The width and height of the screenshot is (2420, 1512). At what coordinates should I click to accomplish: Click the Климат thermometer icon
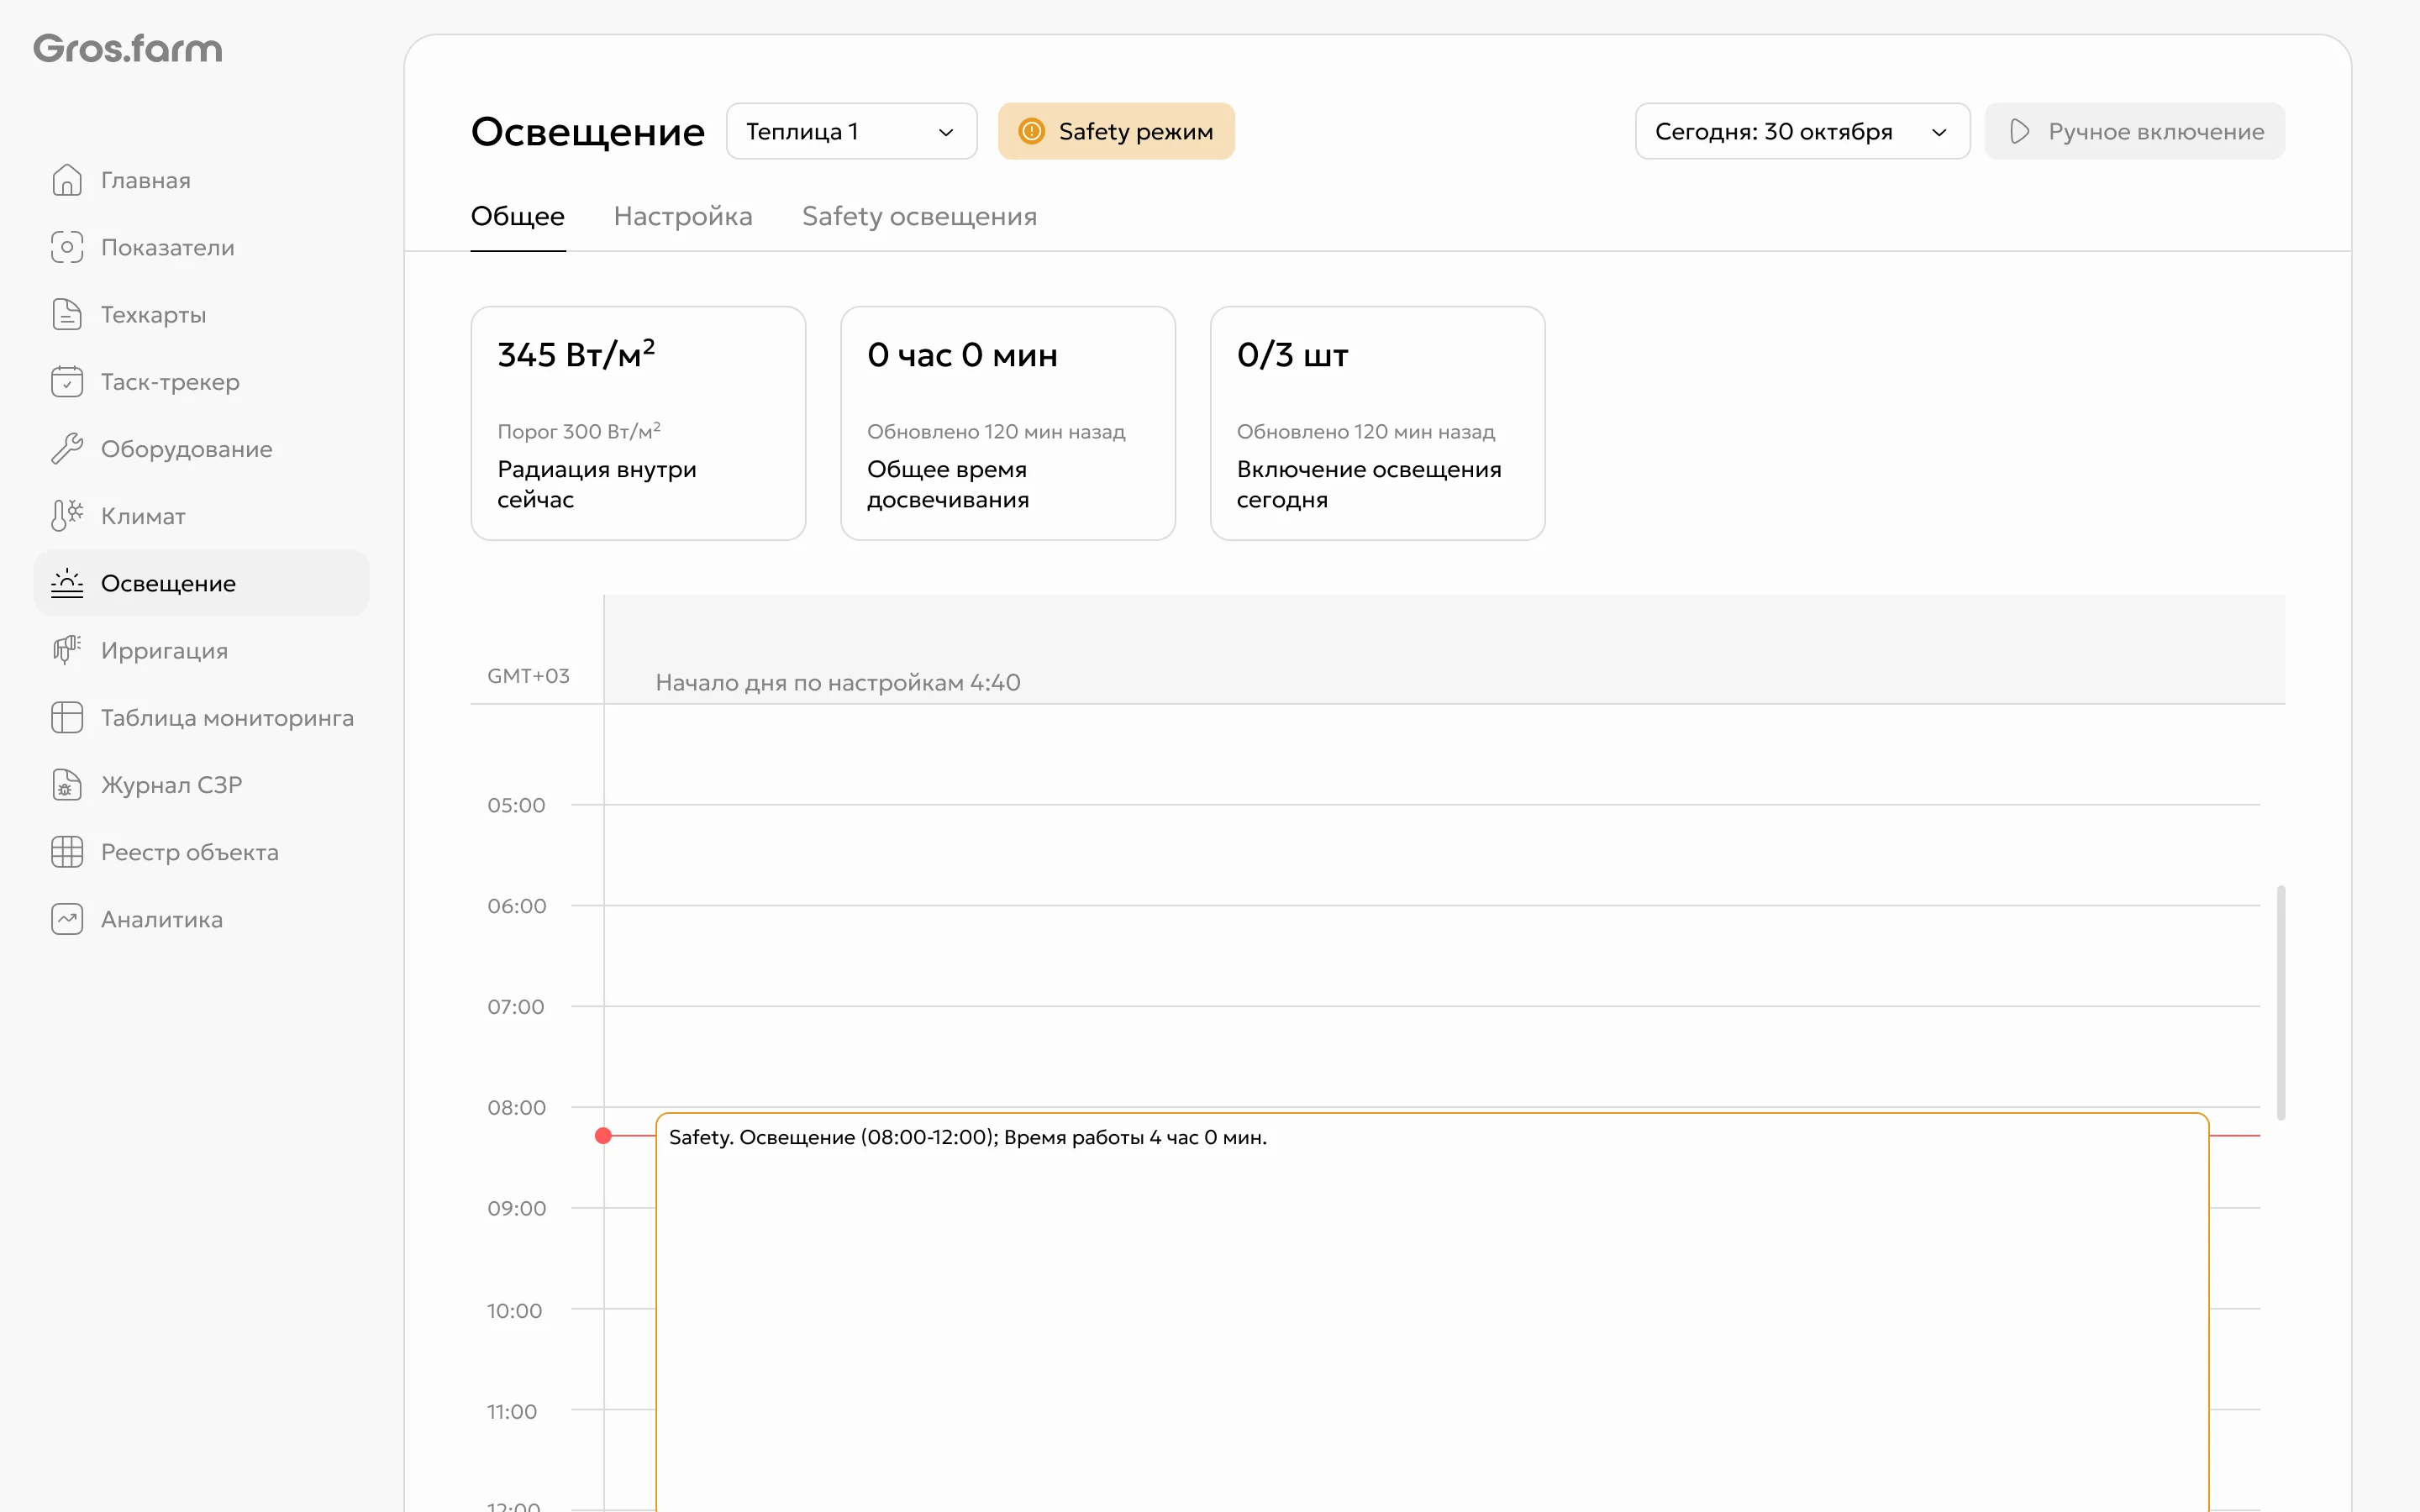pos(67,516)
